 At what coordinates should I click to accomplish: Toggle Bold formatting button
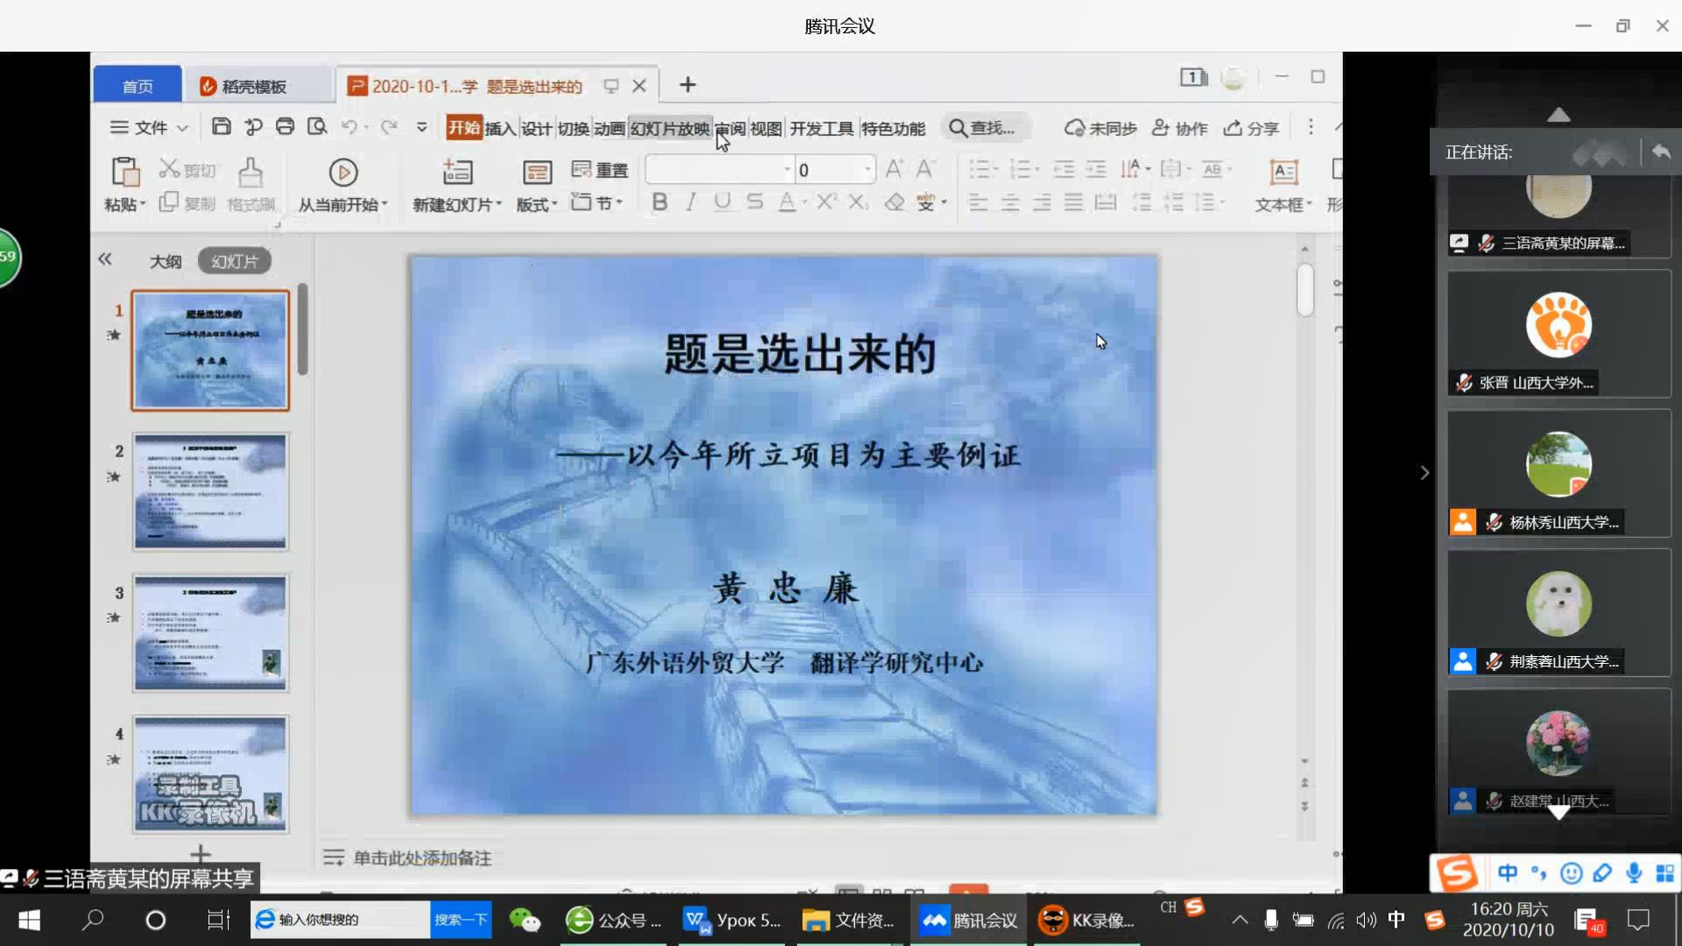point(660,202)
